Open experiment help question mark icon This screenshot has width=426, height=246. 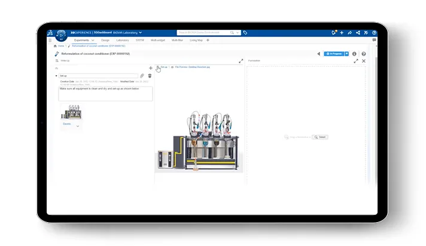pyautogui.click(x=364, y=54)
